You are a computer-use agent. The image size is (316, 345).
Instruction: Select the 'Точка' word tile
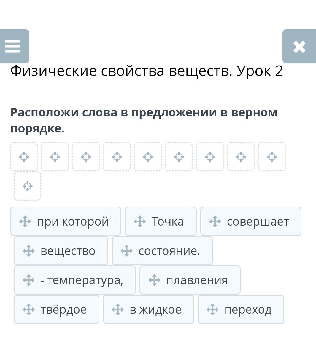point(161,221)
